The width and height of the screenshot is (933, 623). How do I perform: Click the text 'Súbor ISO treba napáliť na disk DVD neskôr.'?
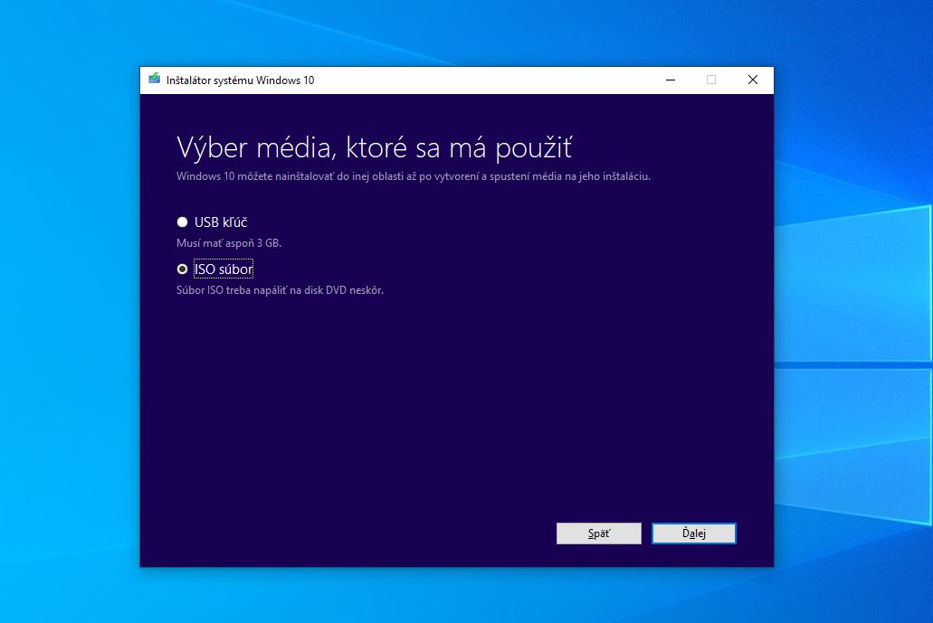coord(281,290)
